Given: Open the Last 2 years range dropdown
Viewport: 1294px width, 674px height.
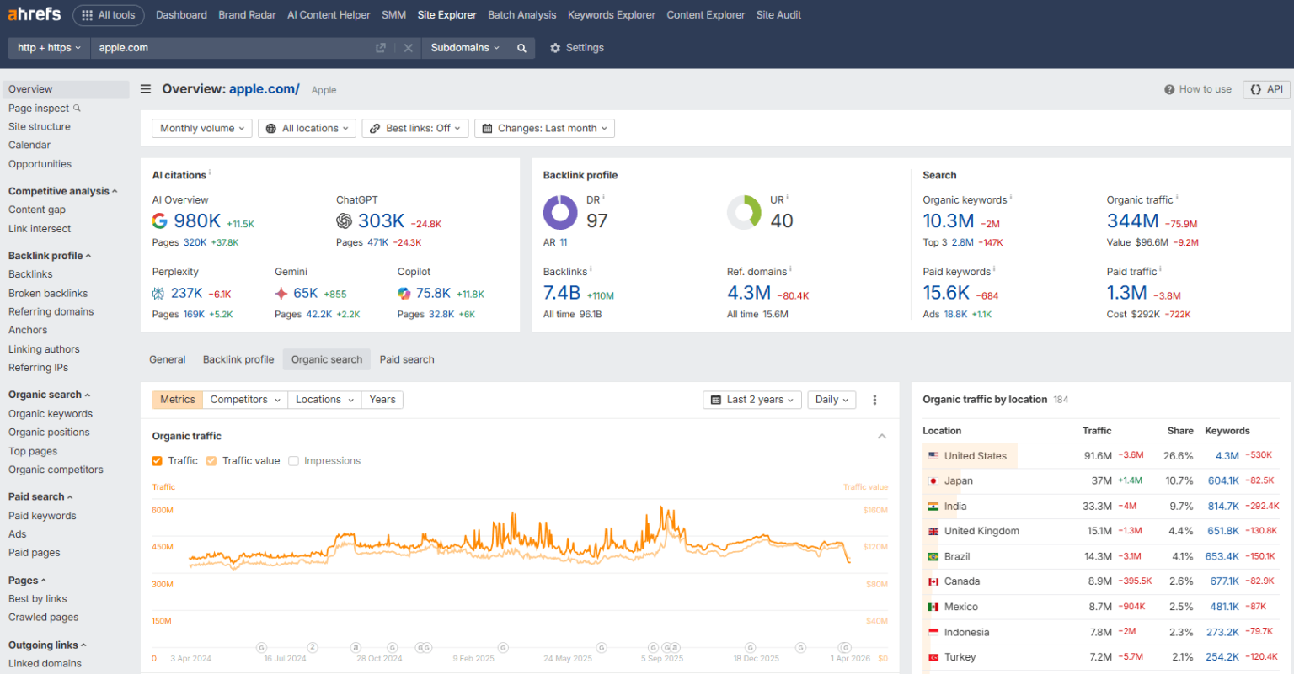Looking at the screenshot, I should click(x=752, y=400).
